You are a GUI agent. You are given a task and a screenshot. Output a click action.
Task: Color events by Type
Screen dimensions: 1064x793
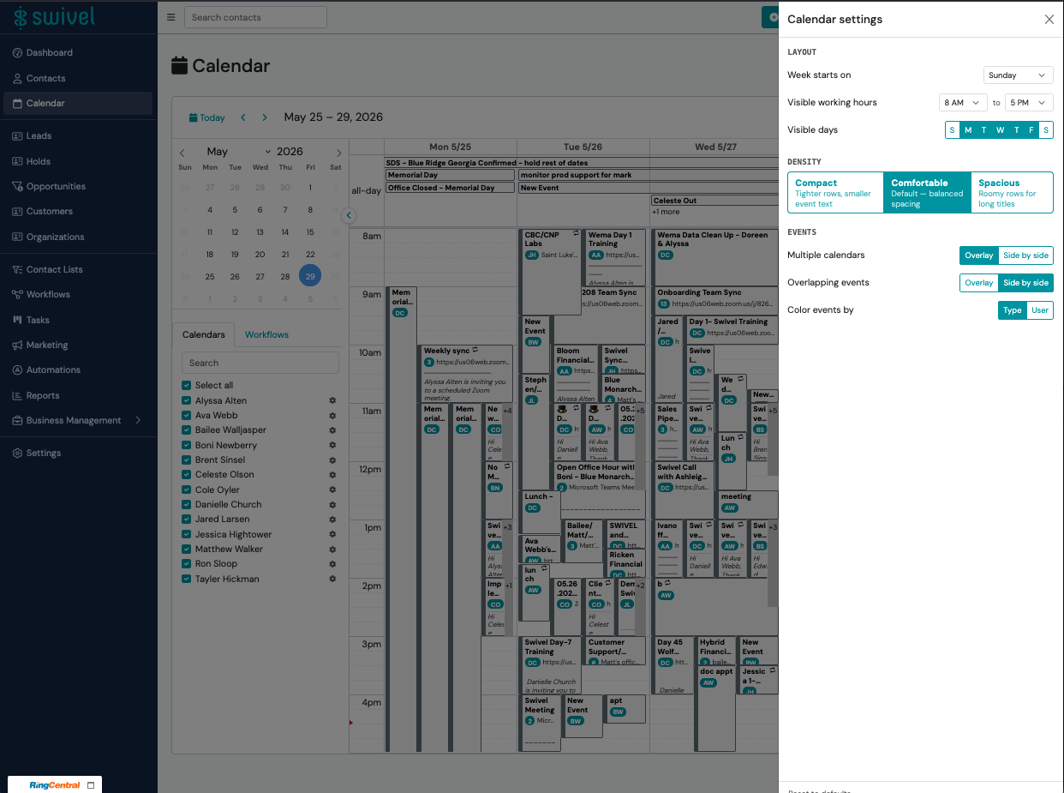1013,310
